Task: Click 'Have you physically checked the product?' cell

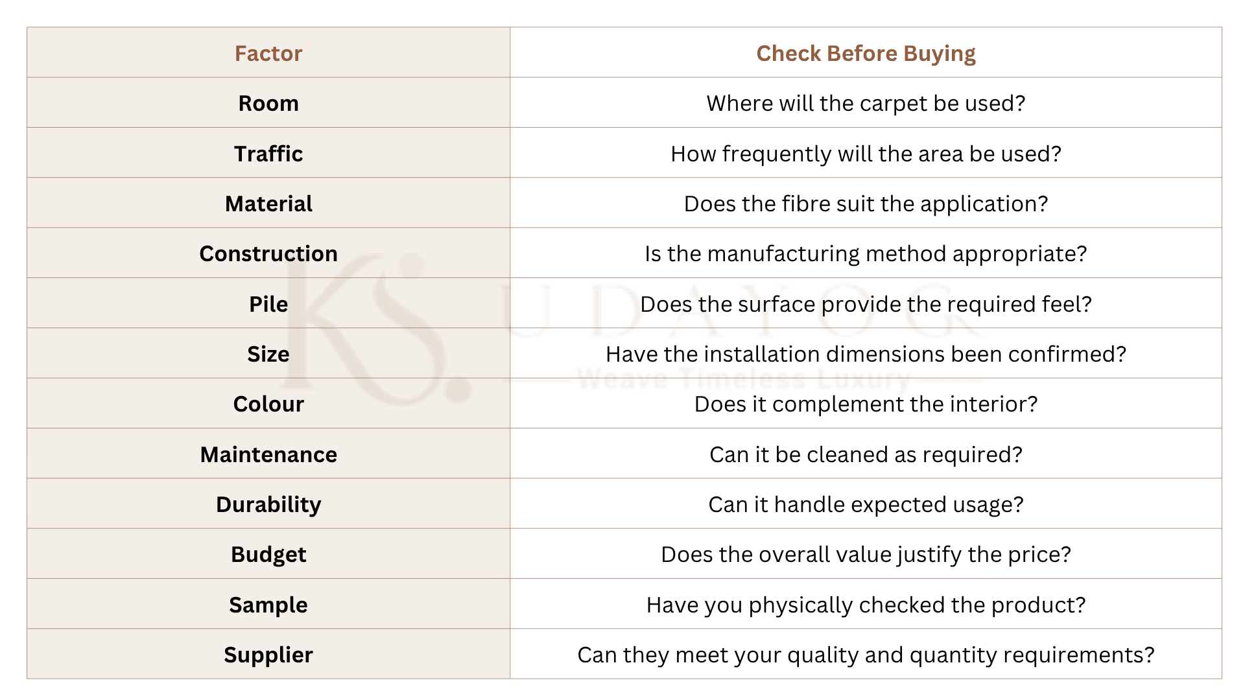Action: [866, 604]
